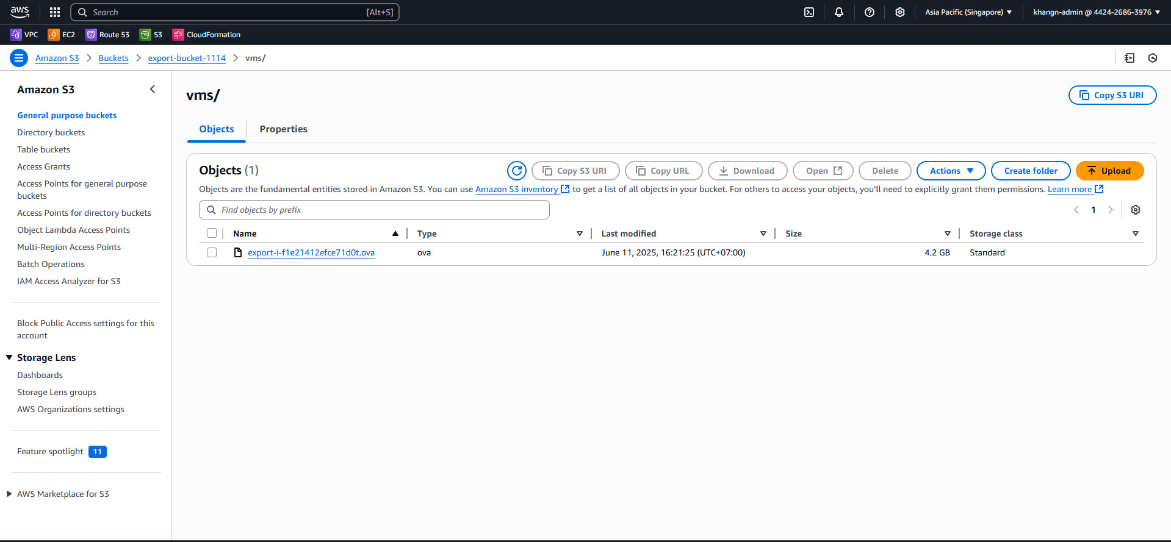Viewport: 1171px width, 542px height.
Task: Open the Asia Pacific (Singapore) region dropdown
Action: 968,12
